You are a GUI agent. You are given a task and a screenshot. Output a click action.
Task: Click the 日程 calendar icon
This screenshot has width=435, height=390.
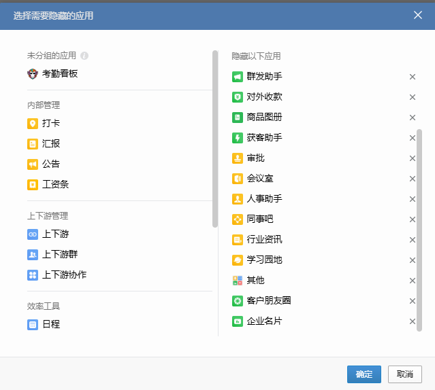pos(33,325)
